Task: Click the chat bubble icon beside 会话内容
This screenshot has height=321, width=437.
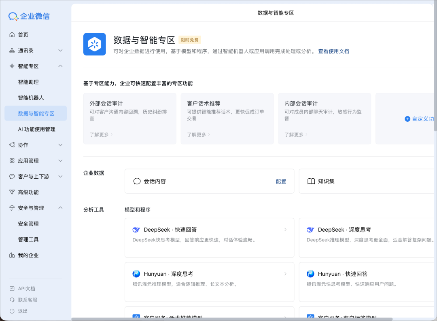Action: pos(137,181)
